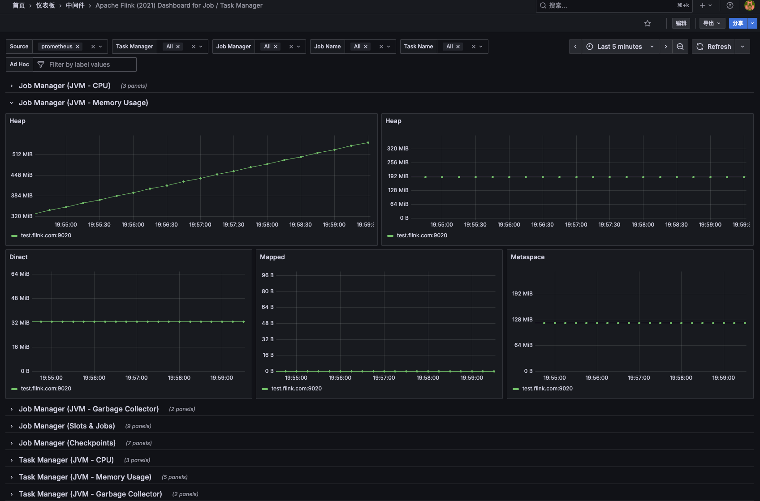
Task: Shift time range backward
Action: pos(575,47)
